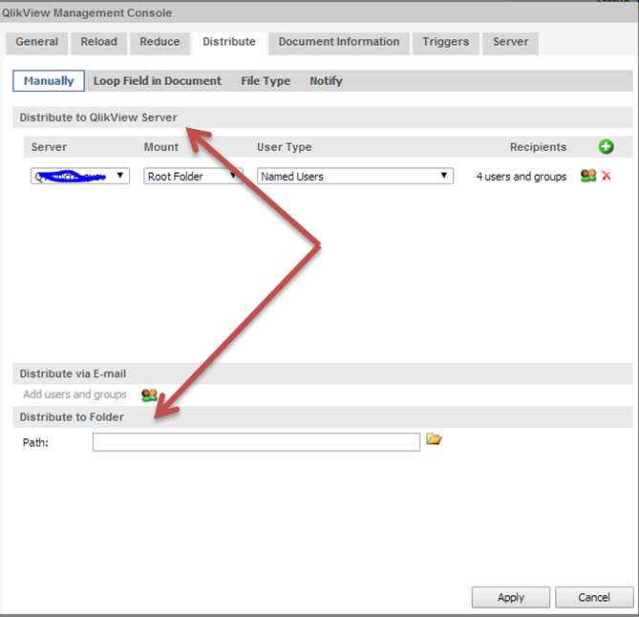The image size is (639, 617).
Task: Click the Server column header
Action: (x=49, y=147)
